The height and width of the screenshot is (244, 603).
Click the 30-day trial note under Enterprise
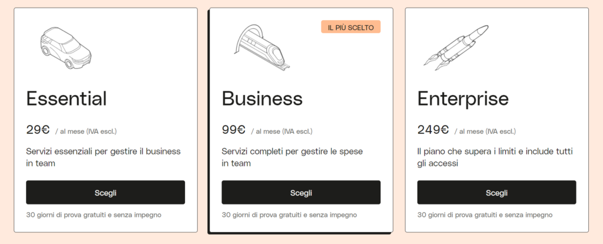point(485,215)
